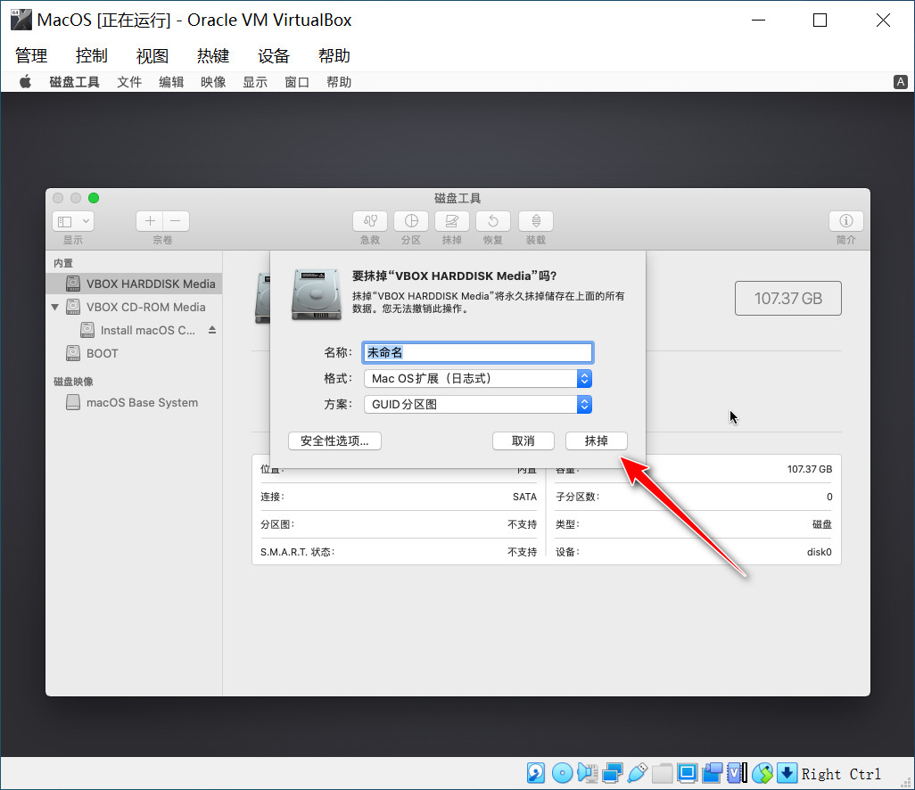Click the disk0 device value
Screen dimensions: 915x790
(x=820, y=552)
